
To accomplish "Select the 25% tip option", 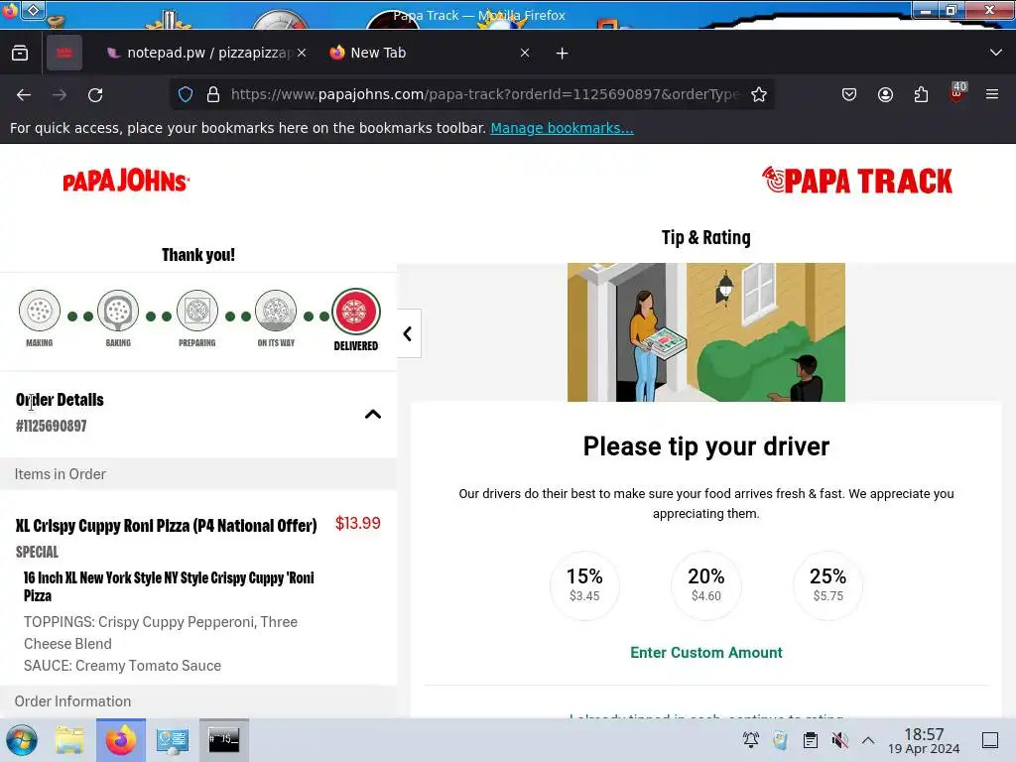I will pos(827,585).
